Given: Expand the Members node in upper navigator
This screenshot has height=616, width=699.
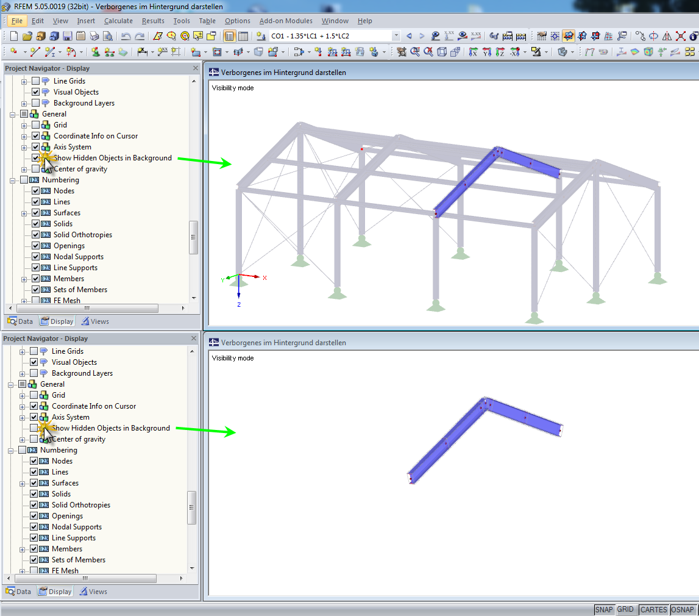Looking at the screenshot, I should pos(24,279).
